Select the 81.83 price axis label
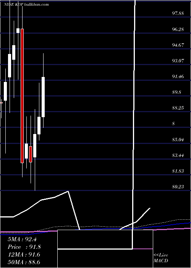The width and height of the screenshot is (191, 268). click(x=178, y=171)
